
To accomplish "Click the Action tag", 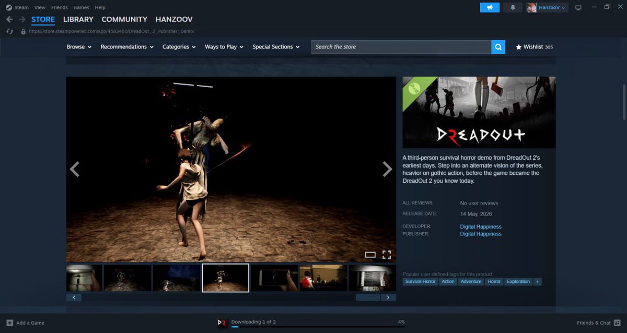I will click(x=448, y=281).
